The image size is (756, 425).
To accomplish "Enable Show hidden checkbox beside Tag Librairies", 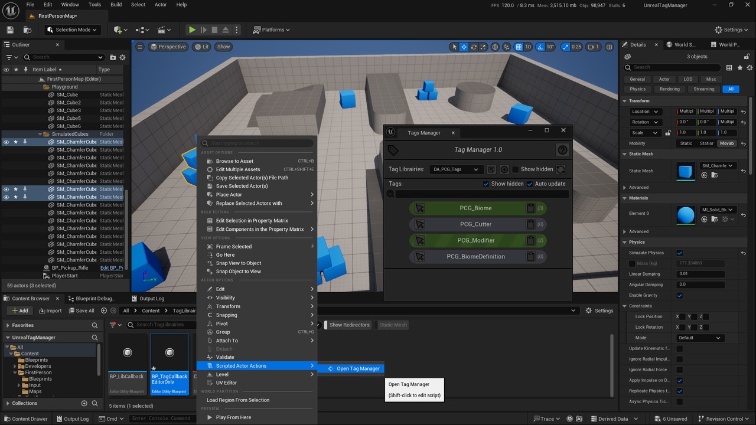I will (515, 169).
